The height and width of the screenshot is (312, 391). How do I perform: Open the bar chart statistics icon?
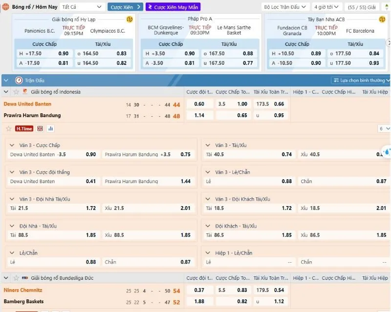click(x=50, y=128)
